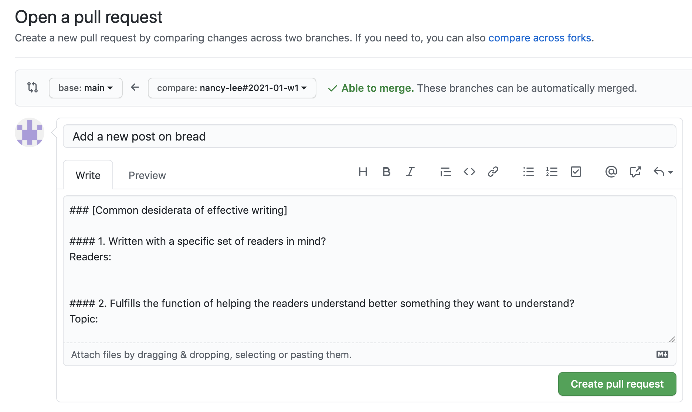
Task: Click the 'Common desiderata of effective writing' heading line
Action: click(178, 210)
